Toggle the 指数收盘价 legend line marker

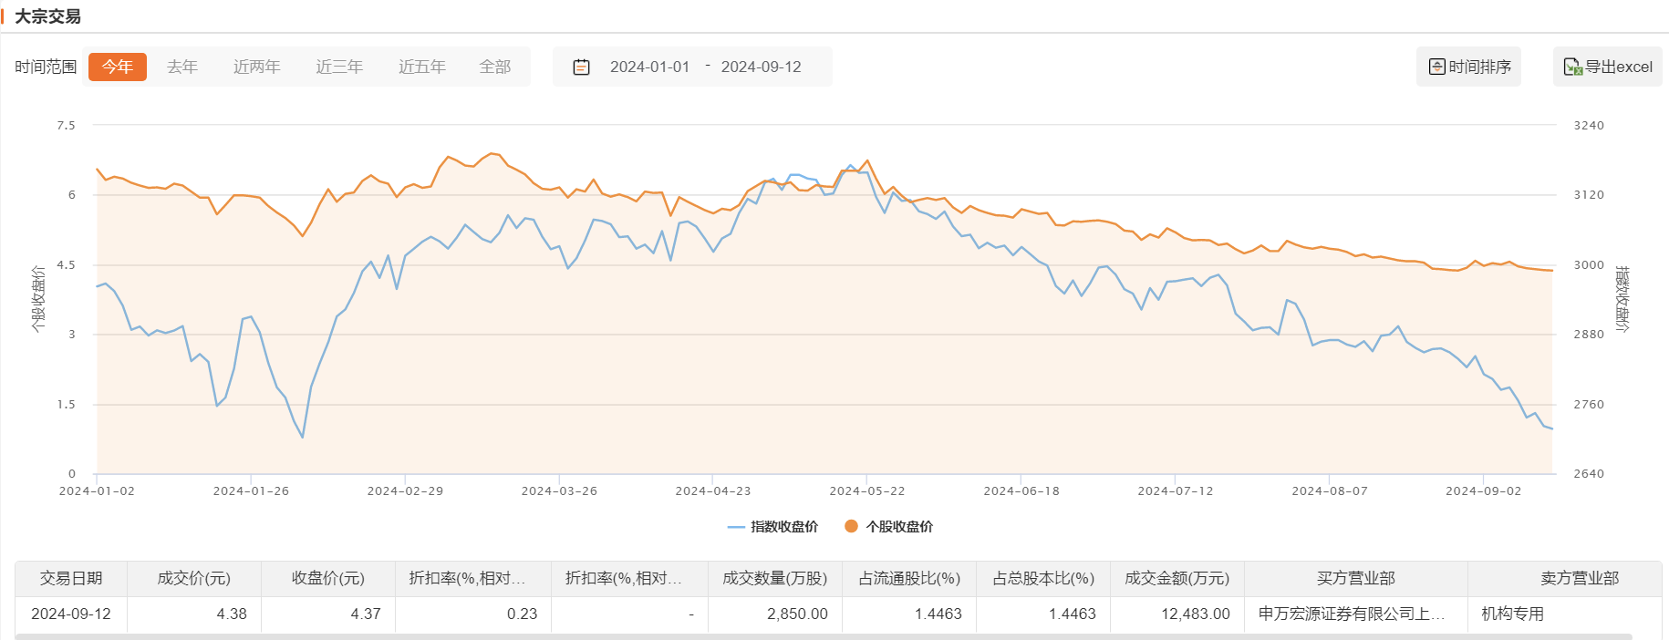coord(736,527)
